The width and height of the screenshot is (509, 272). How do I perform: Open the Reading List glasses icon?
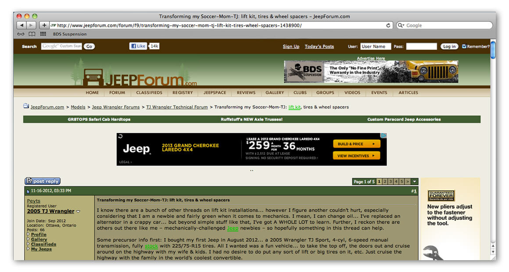pyautogui.click(x=21, y=34)
